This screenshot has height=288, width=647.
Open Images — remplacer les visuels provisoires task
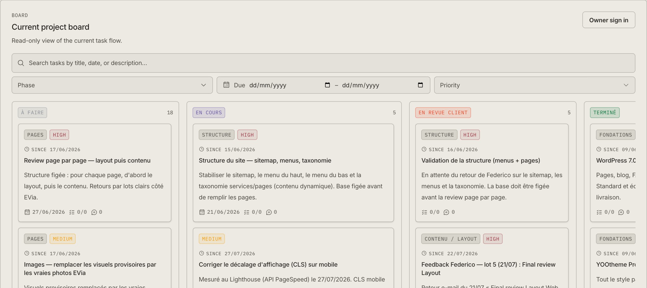[x=90, y=268]
